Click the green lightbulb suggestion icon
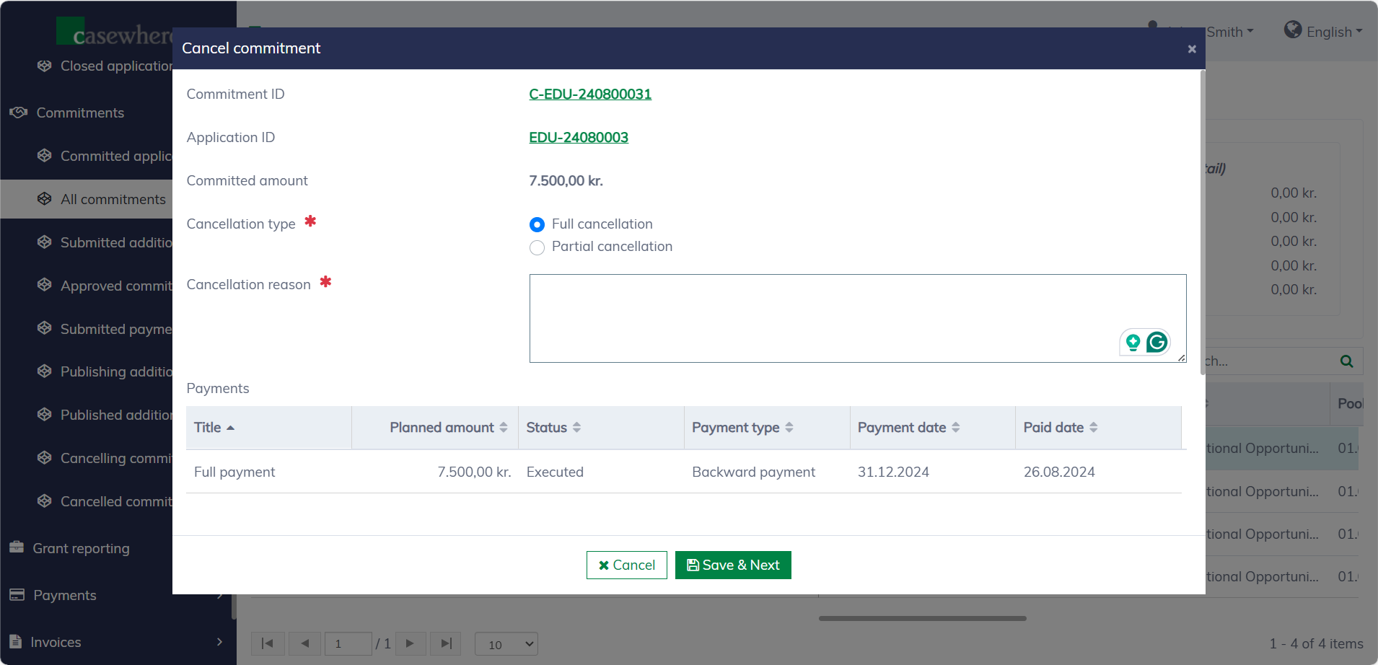Viewport: 1378px width, 665px height. (x=1133, y=342)
